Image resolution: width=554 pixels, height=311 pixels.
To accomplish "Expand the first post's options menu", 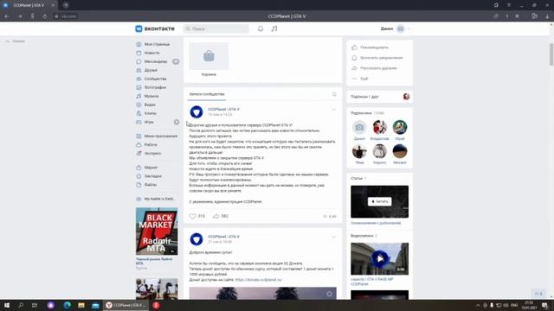I will 334,110.
